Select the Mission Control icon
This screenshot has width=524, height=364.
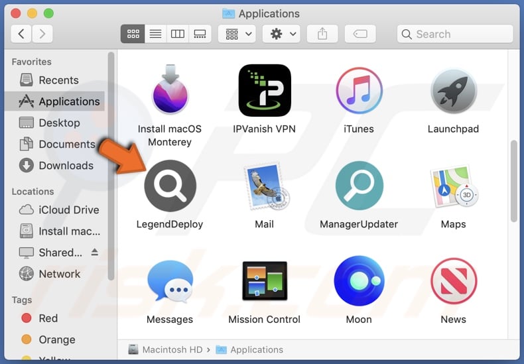pos(265,281)
